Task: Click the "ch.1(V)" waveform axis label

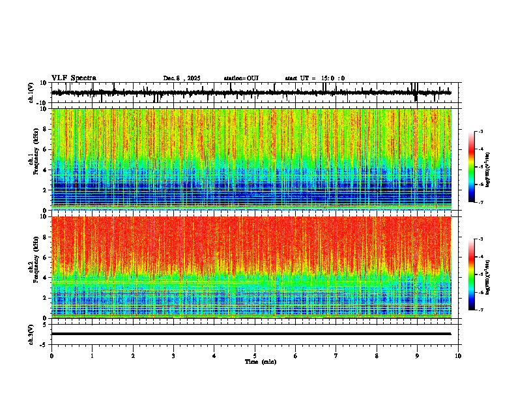Action: [31, 93]
